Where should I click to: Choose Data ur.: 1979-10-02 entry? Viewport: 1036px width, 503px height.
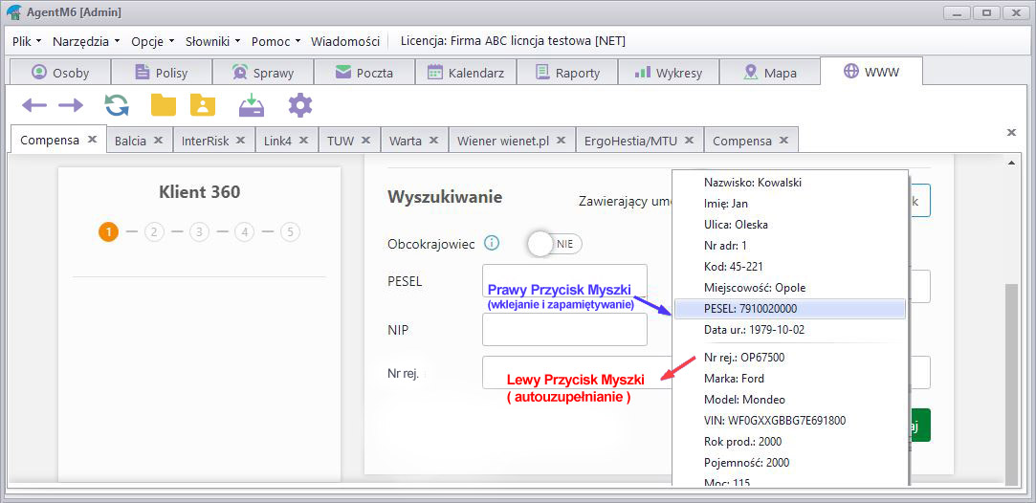coord(790,329)
